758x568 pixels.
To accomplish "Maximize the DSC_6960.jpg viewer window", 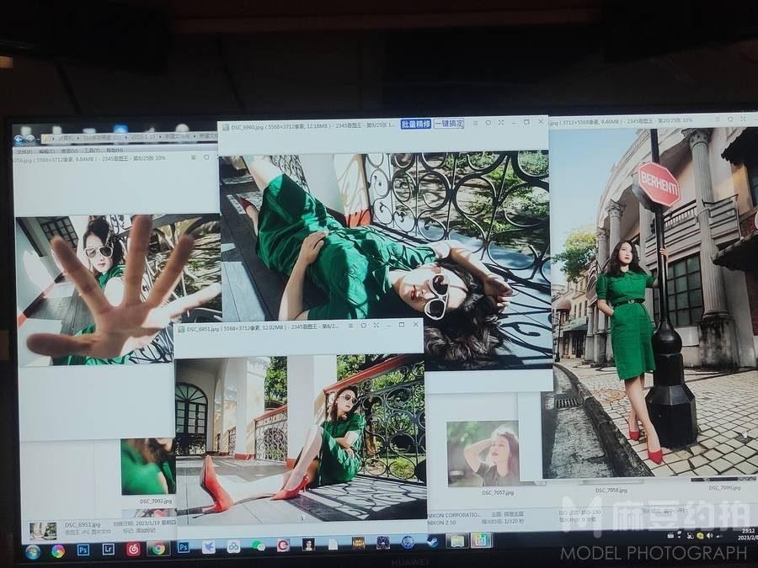I will coord(526,122).
